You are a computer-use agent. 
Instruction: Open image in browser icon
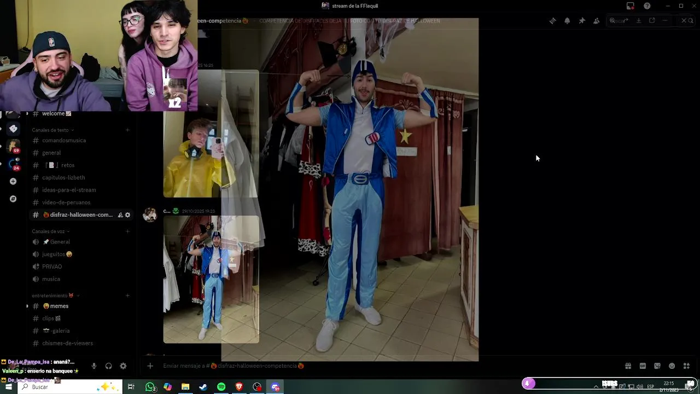click(x=652, y=21)
